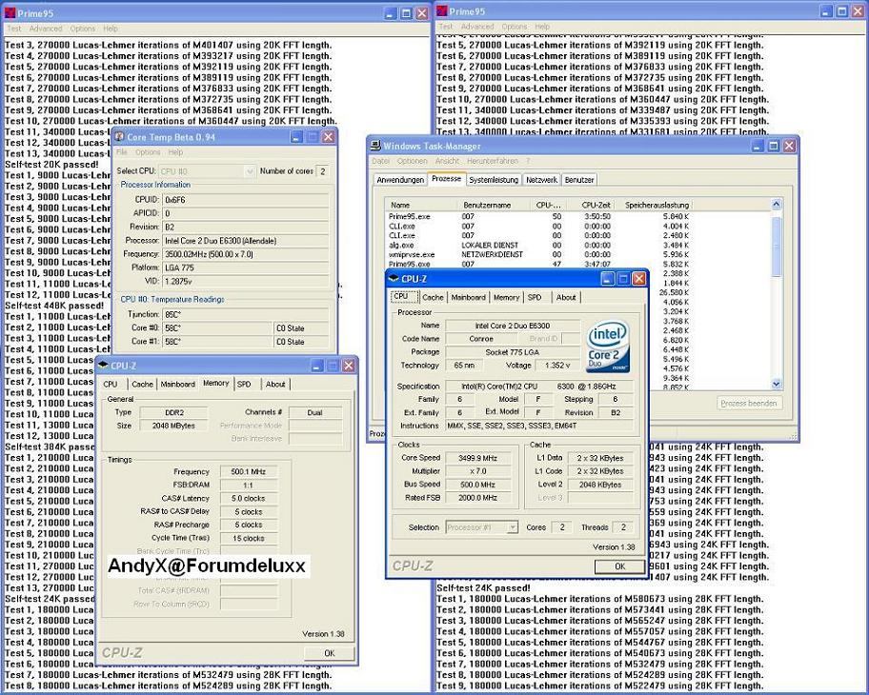Click the Rated FSB value 2000.0 MHz in CPU-Z
Viewport: 869px width, 695px height.
[x=477, y=498]
